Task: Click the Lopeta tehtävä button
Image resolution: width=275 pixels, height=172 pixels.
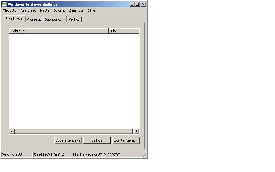Action: (68, 140)
